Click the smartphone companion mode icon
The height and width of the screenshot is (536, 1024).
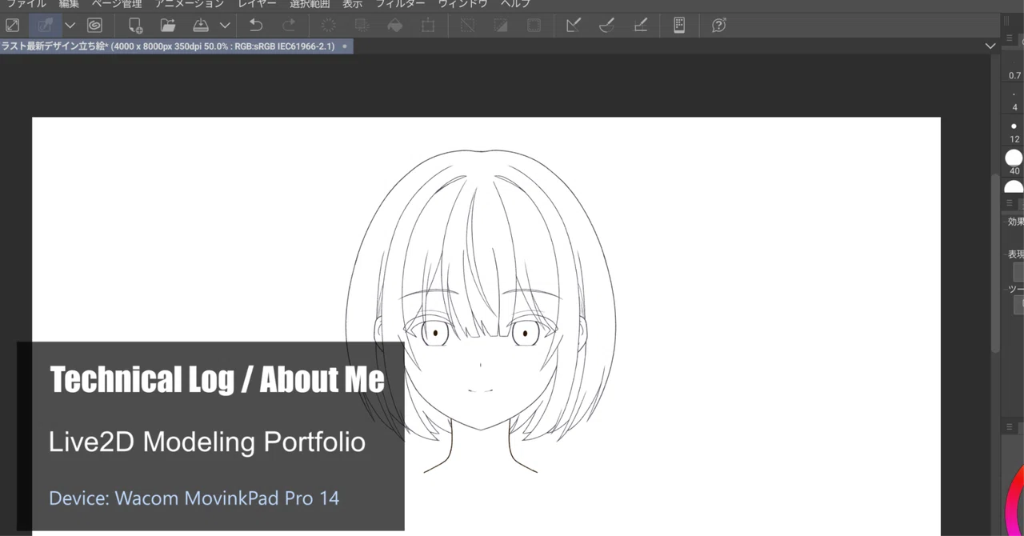679,26
